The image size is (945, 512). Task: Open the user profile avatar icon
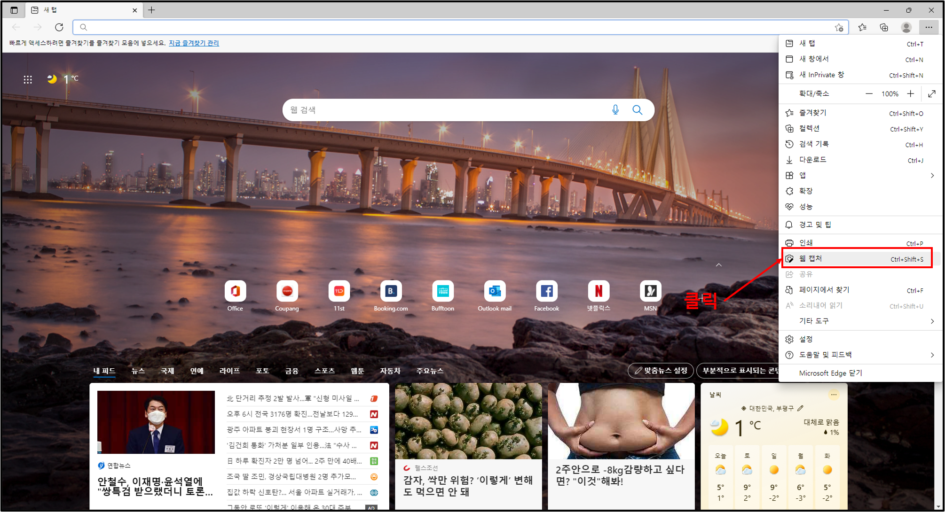[906, 27]
